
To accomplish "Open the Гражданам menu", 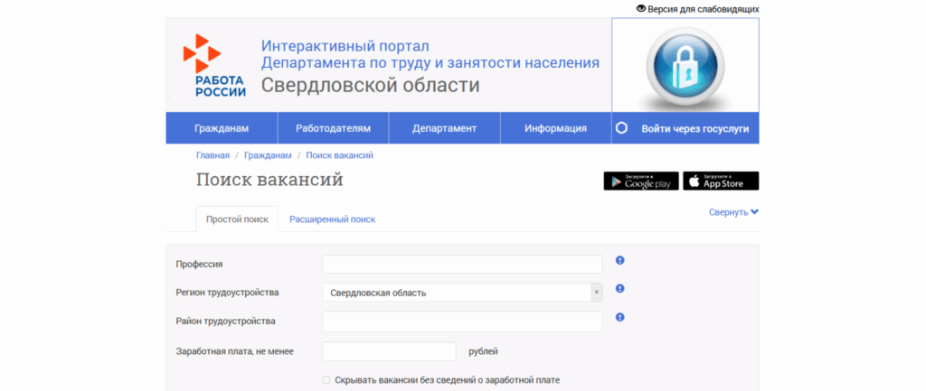I will click(x=222, y=128).
